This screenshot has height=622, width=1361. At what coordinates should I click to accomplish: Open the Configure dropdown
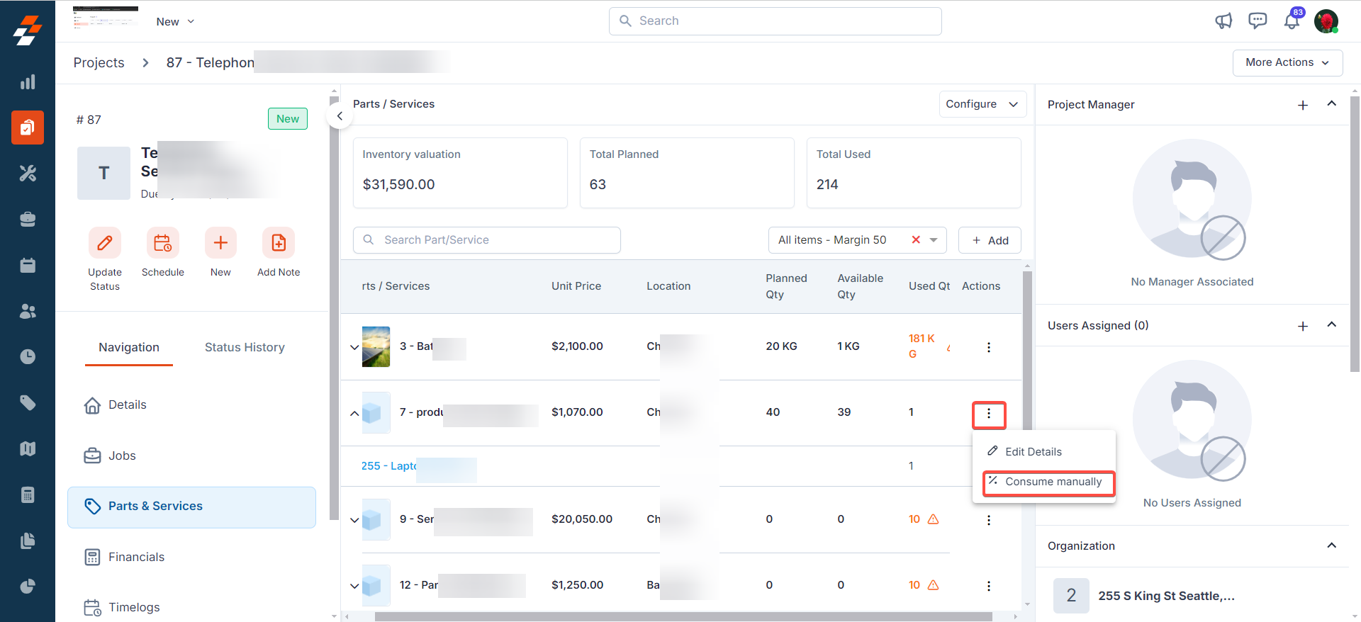982,104
